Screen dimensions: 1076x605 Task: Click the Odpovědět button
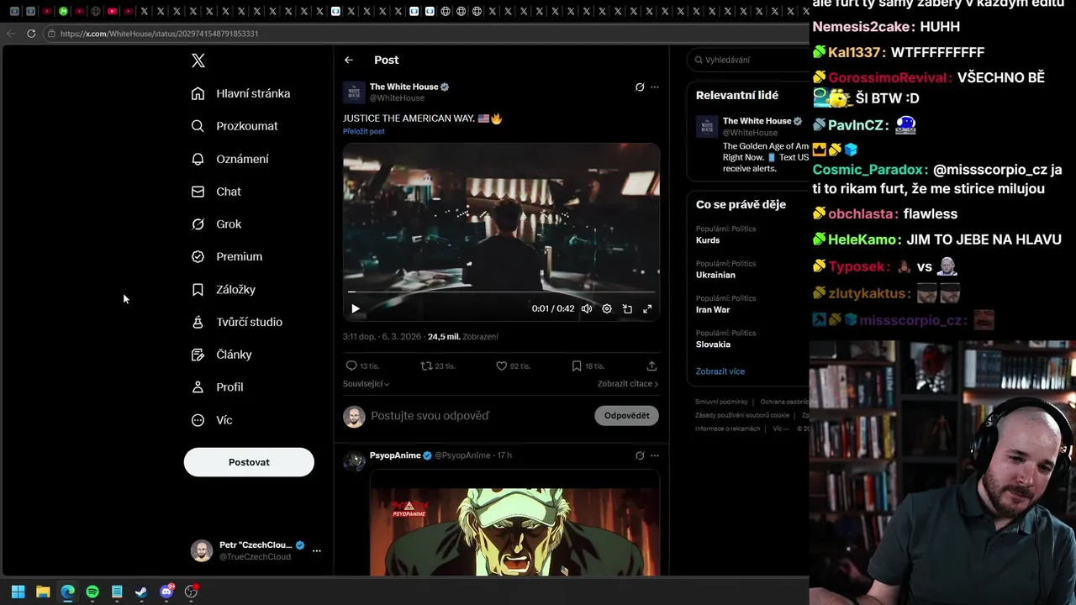point(627,416)
